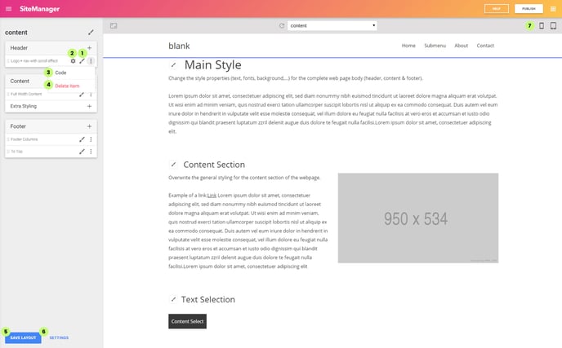Edit the Content Section block with its pencil
This screenshot has width=562, height=348.
173,165
